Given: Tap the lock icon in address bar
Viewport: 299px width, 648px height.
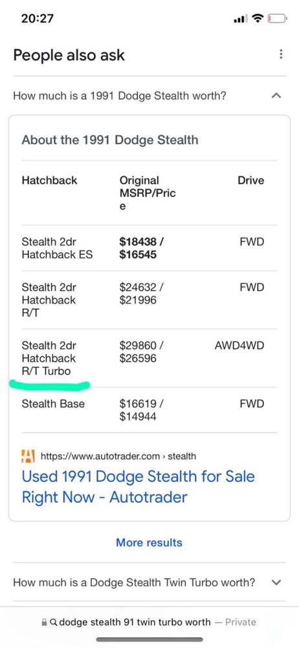Looking at the screenshot, I should [x=44, y=622].
